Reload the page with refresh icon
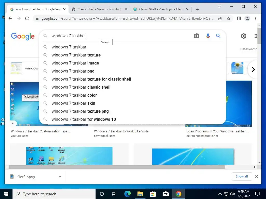 [x=27, y=18]
